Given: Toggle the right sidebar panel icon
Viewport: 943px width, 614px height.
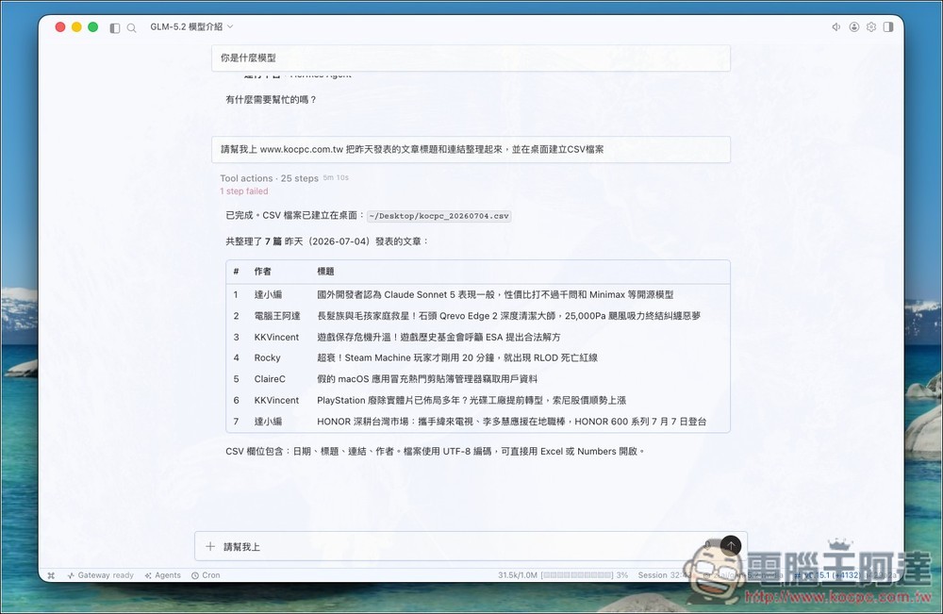Looking at the screenshot, I should [x=888, y=27].
